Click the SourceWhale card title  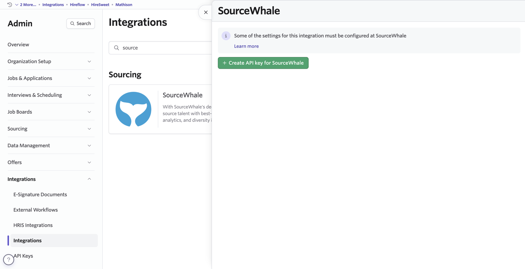[x=183, y=95]
